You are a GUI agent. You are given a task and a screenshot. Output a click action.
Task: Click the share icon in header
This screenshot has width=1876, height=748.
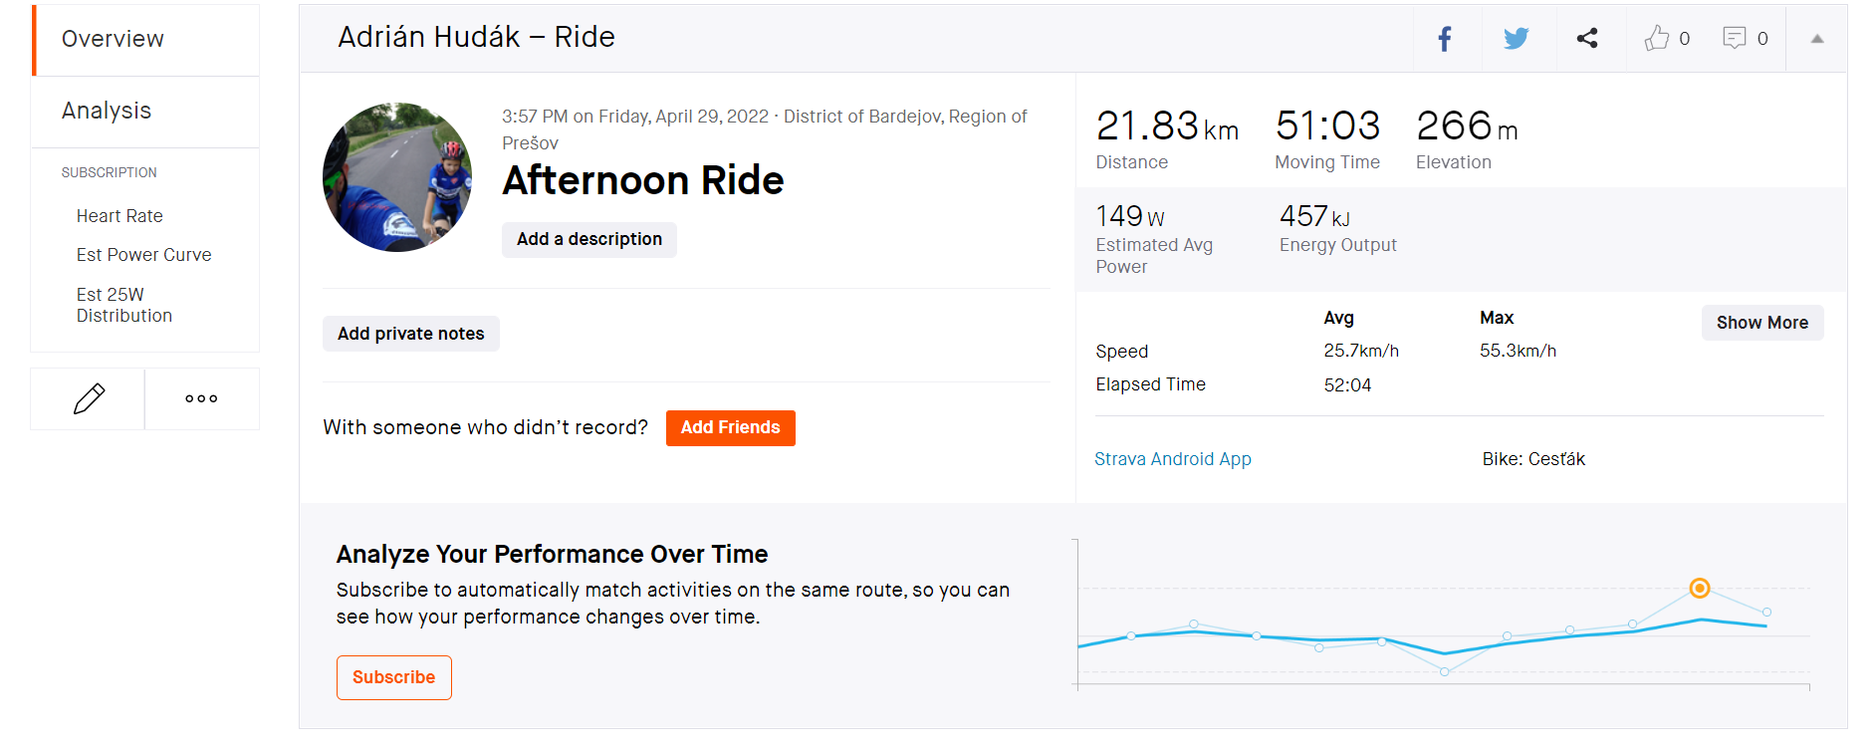[1587, 39]
